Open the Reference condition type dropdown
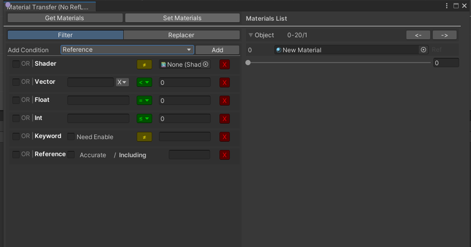The image size is (471, 247). point(126,50)
